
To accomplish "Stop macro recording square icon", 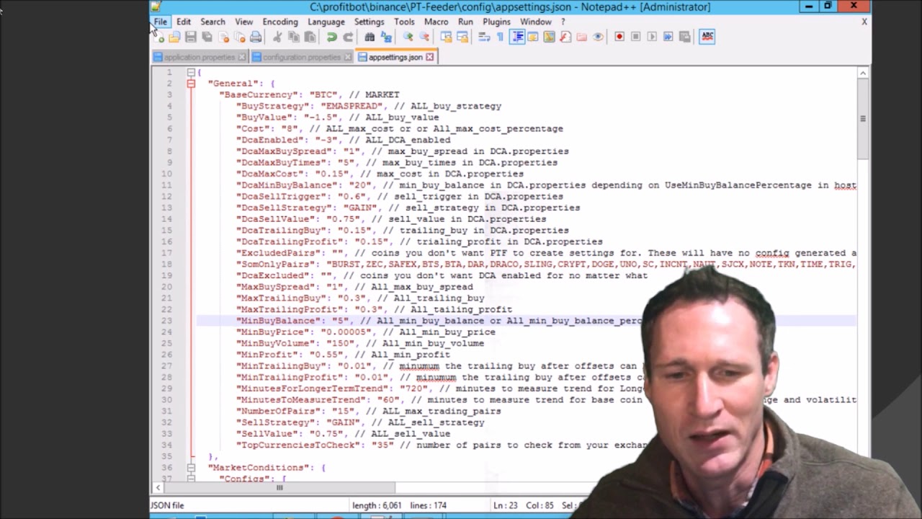I will coord(635,37).
